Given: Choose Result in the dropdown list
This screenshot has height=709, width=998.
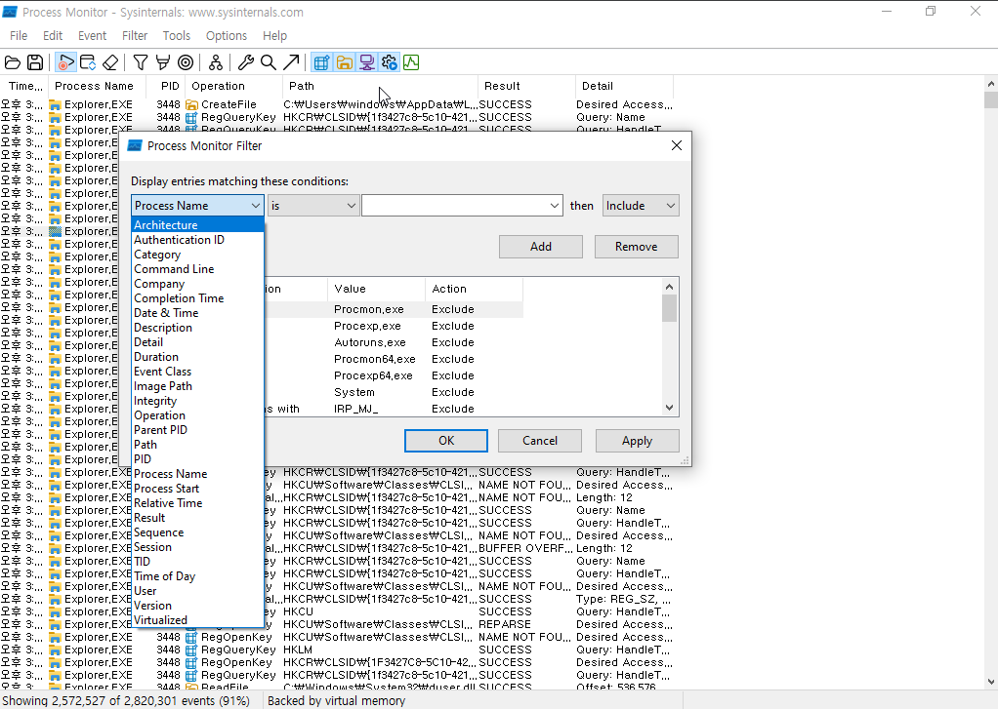Looking at the screenshot, I should point(197,518).
